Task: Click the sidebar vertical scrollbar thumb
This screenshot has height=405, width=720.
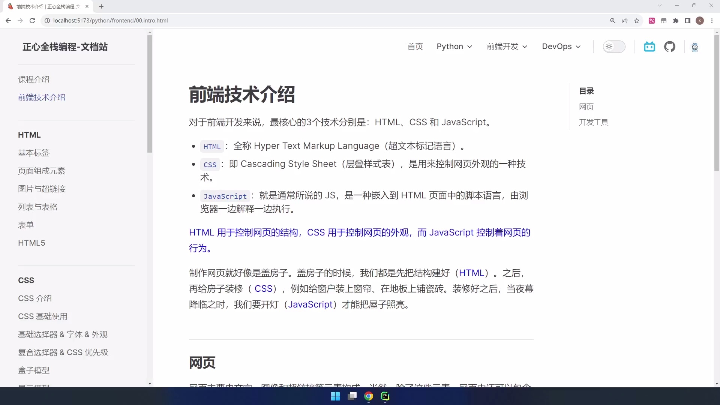Action: pyautogui.click(x=150, y=94)
